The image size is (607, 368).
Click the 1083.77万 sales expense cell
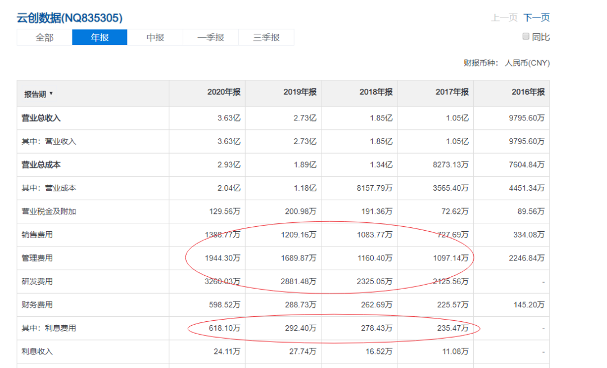coord(375,235)
